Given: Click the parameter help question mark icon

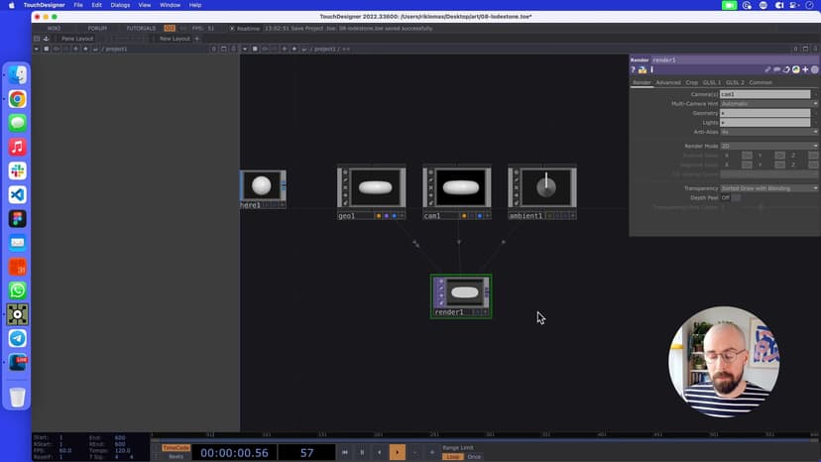Looking at the screenshot, I should (x=634, y=70).
